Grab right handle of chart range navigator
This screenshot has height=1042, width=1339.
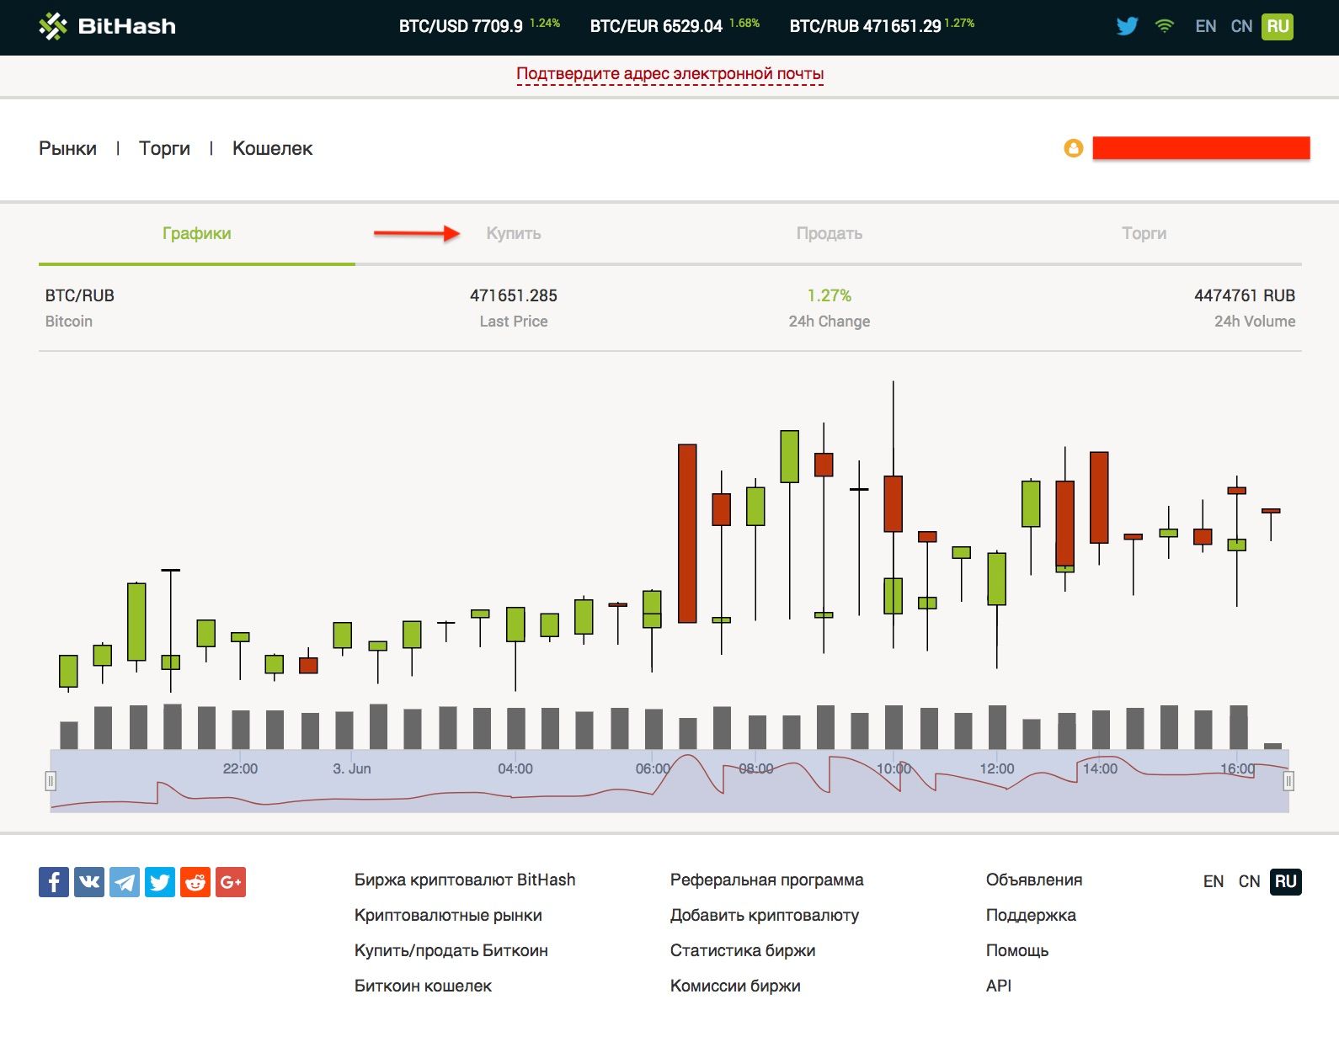pos(1288,781)
